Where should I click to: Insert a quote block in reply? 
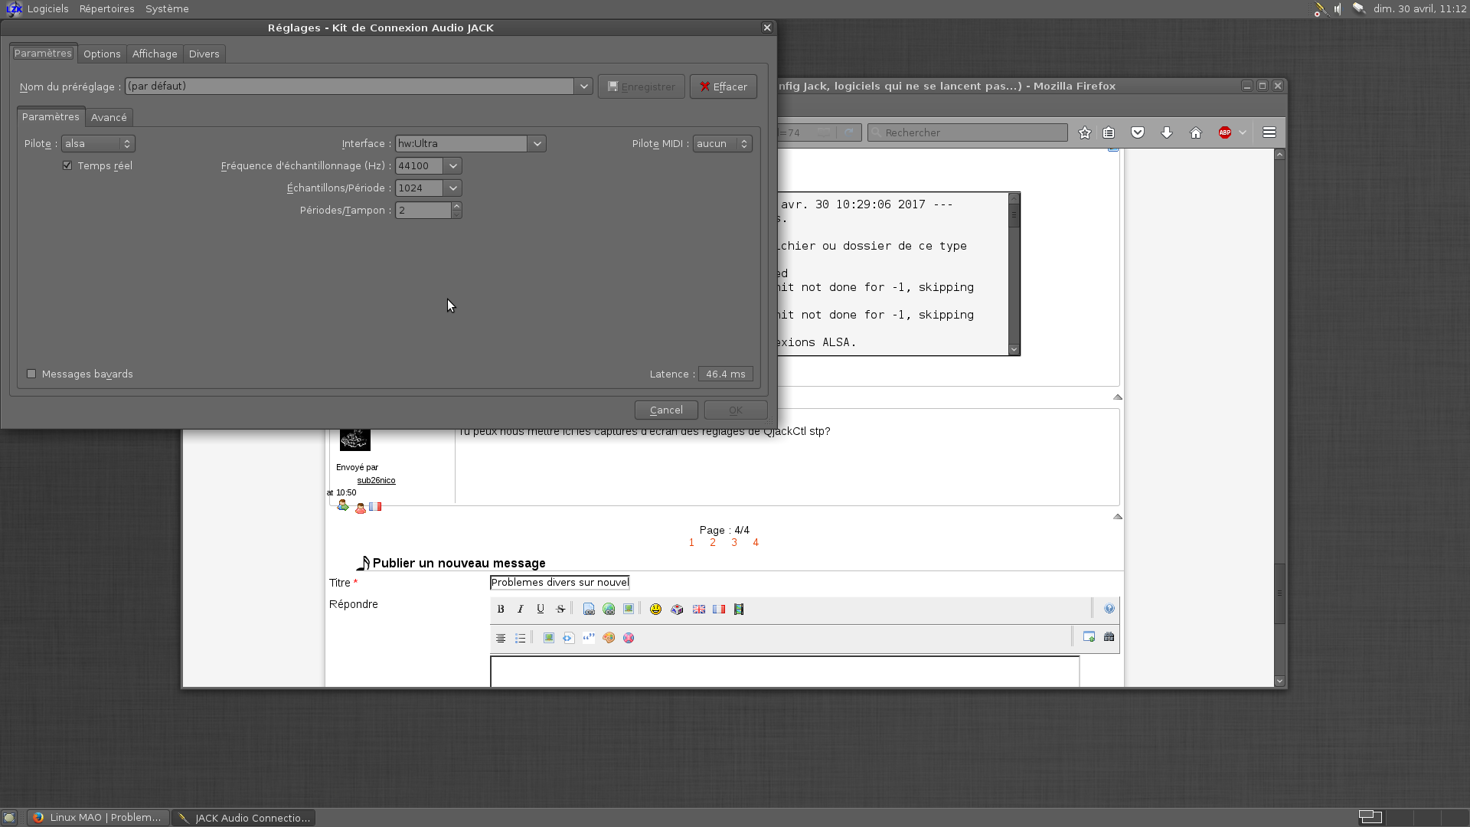click(x=588, y=638)
